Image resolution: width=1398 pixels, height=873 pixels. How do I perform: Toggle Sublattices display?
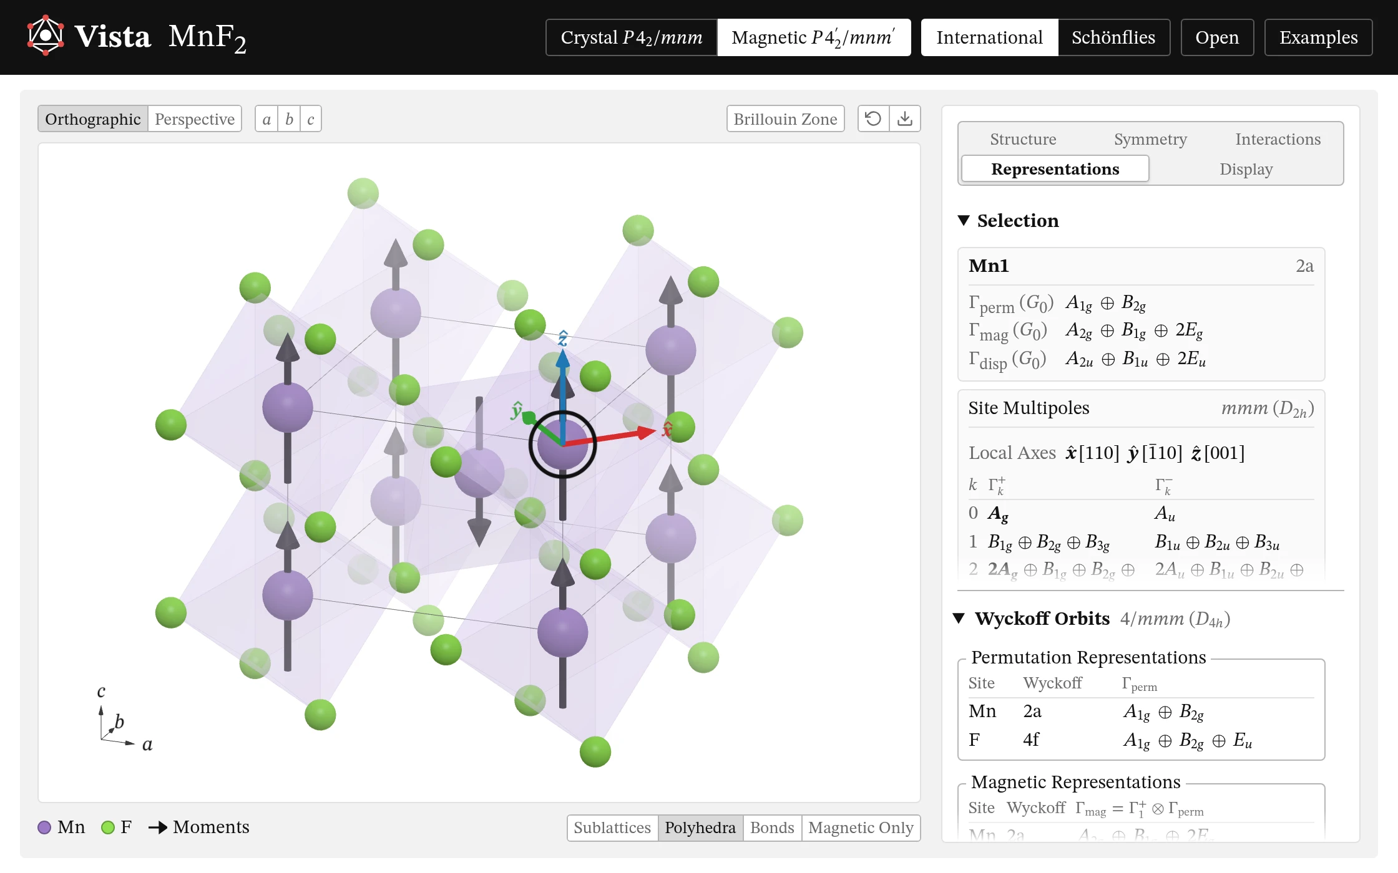tap(612, 827)
